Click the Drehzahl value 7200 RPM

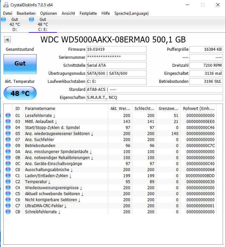click(x=206, y=66)
